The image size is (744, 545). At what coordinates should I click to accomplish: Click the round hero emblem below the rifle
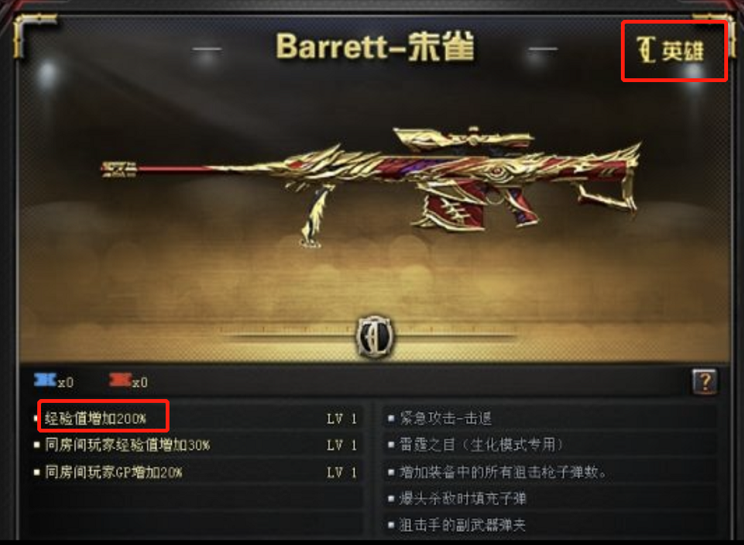[375, 337]
